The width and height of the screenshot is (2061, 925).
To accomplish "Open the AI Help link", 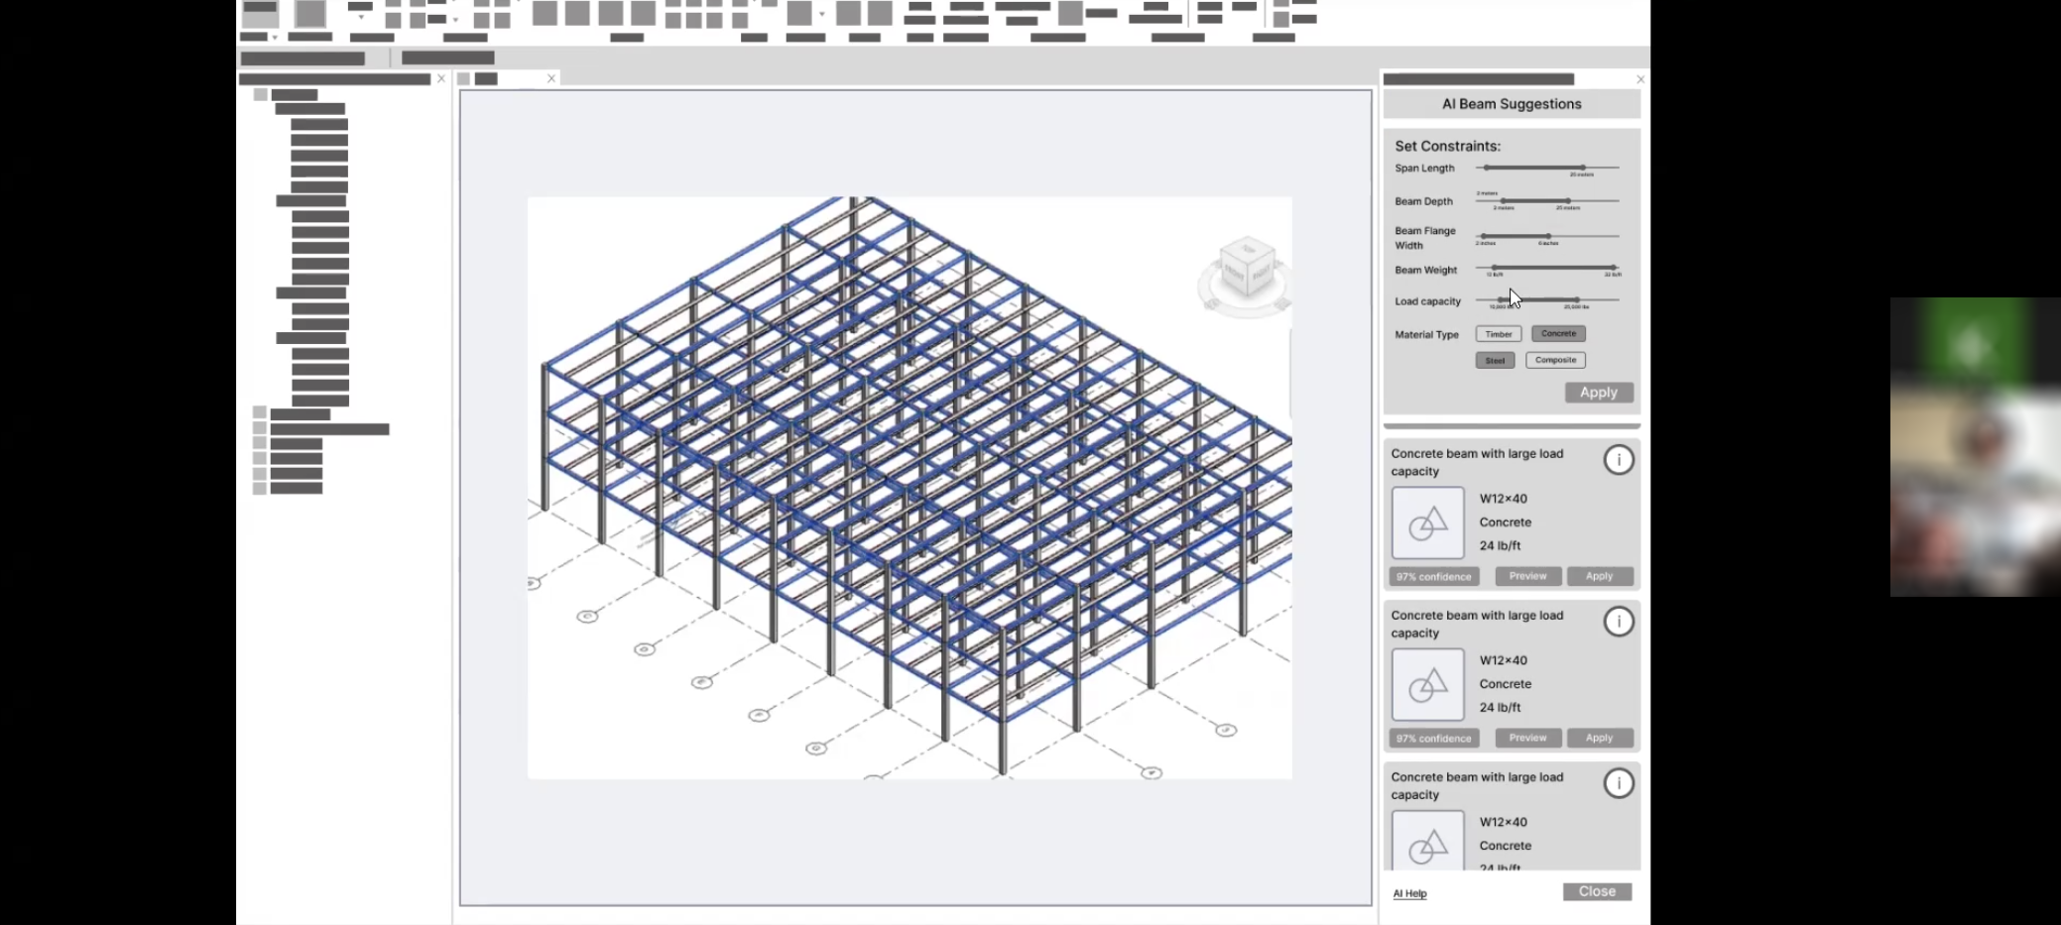I will click(1409, 893).
